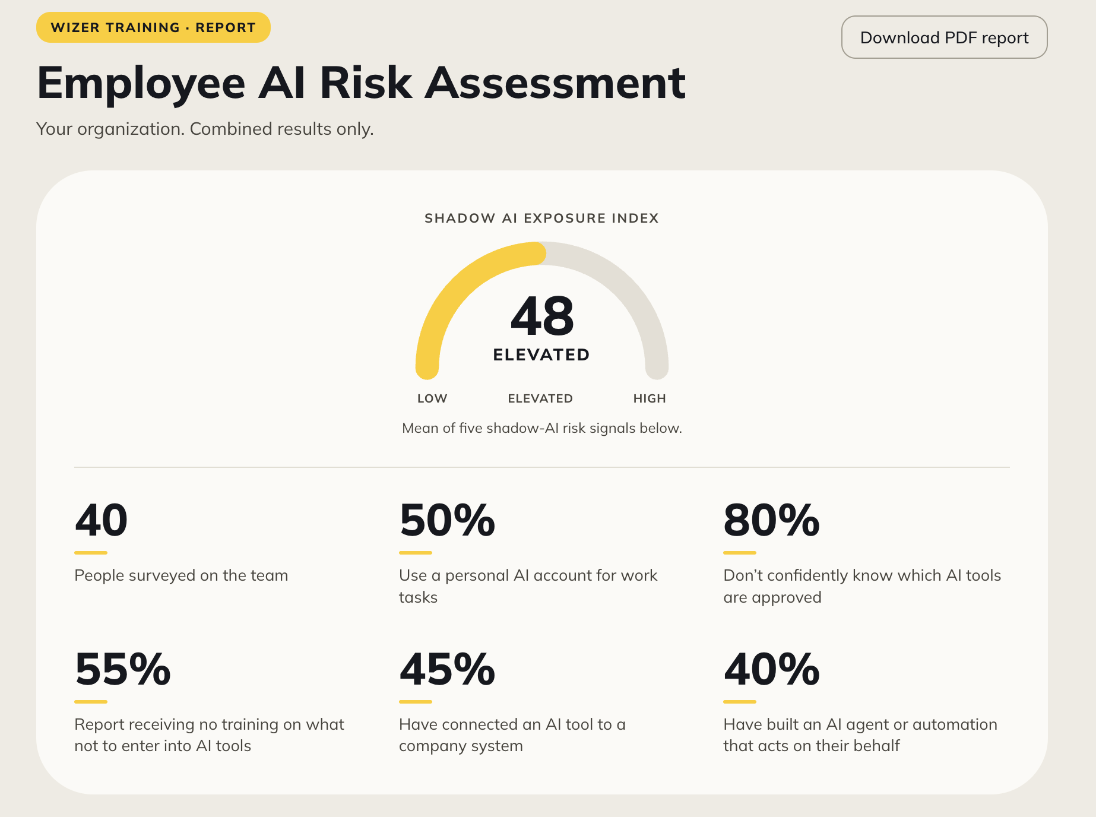This screenshot has width=1096, height=817.
Task: Click 'Have connected an AI tool' caption
Action: coord(512,735)
